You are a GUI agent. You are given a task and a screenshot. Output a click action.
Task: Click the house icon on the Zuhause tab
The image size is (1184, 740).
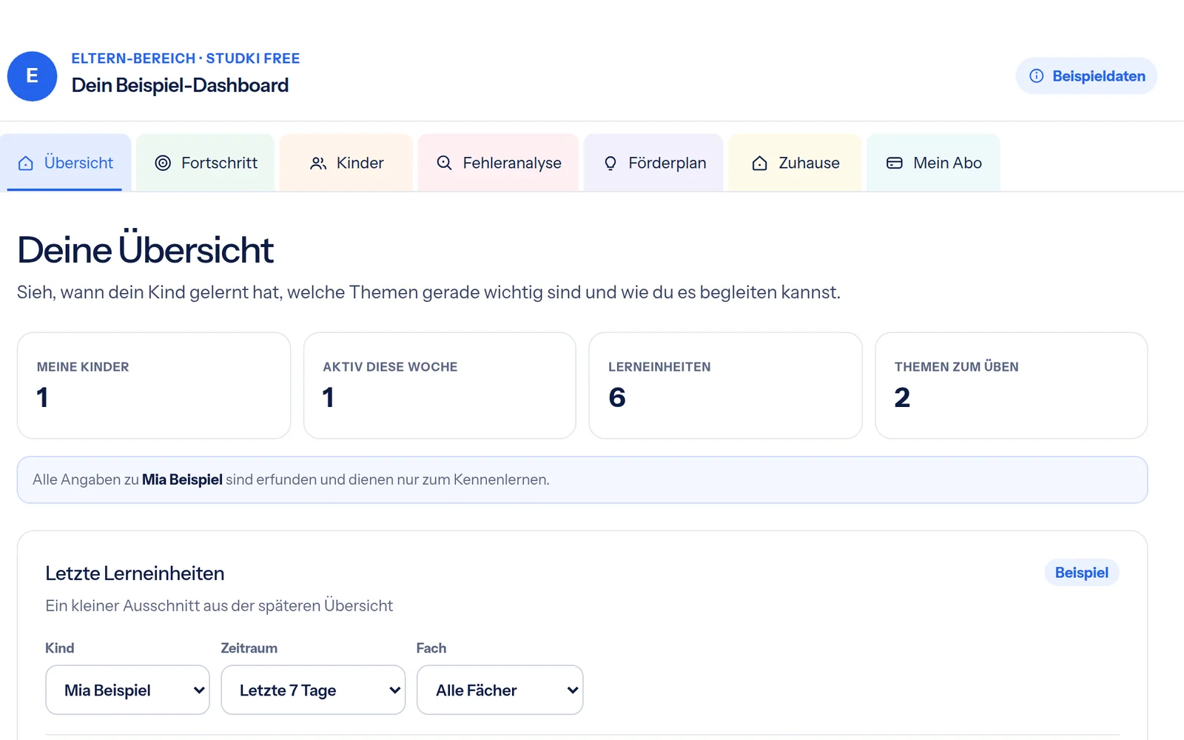[759, 163]
